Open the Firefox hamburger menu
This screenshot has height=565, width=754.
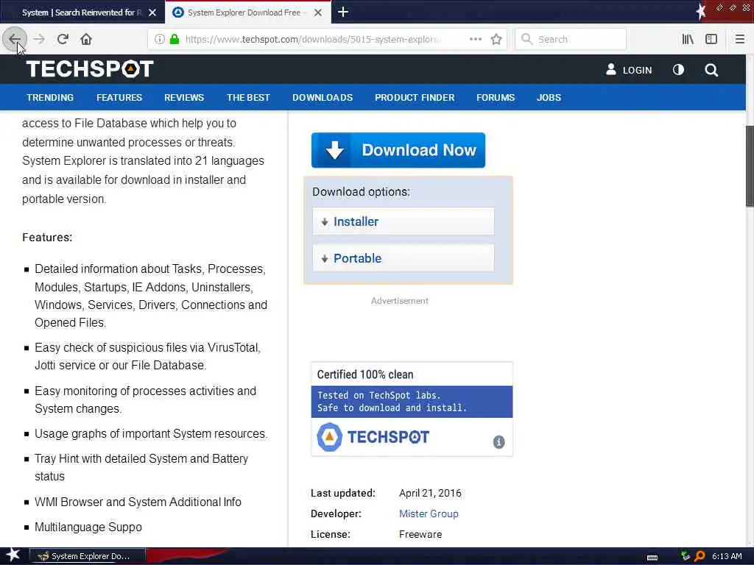(x=740, y=39)
